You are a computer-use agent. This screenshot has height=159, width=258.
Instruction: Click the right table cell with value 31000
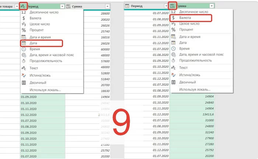[192, 120]
